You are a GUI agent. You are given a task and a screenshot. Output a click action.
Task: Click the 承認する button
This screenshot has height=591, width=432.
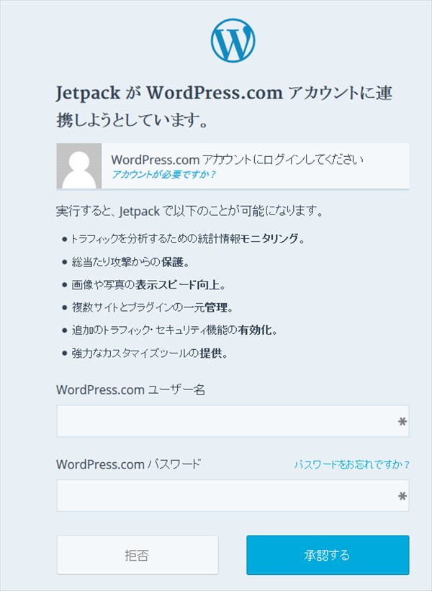click(x=328, y=555)
